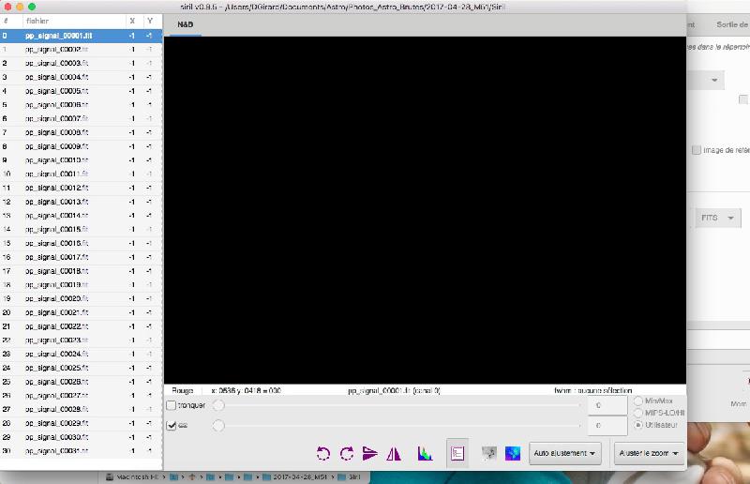750x484 pixels.
Task: Select row pp_signal_00002.fit
Action: [x=81, y=50]
